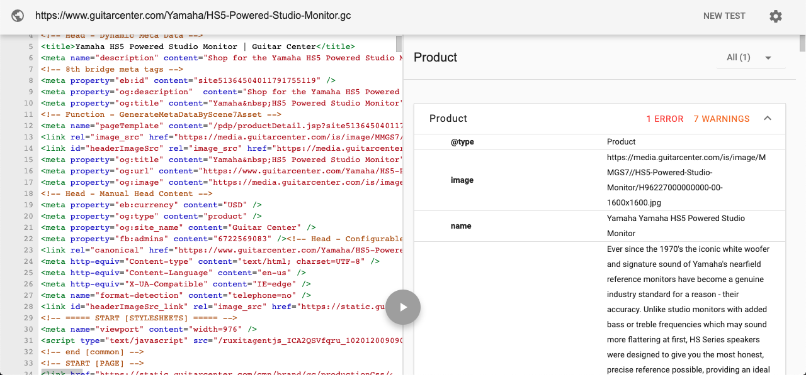806x375 pixels.
Task: Collapse the Product result chevron
Action: pyautogui.click(x=768, y=119)
